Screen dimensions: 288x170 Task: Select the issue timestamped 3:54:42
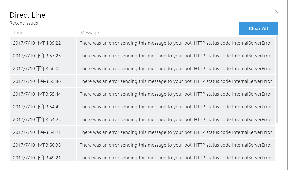(x=37, y=107)
